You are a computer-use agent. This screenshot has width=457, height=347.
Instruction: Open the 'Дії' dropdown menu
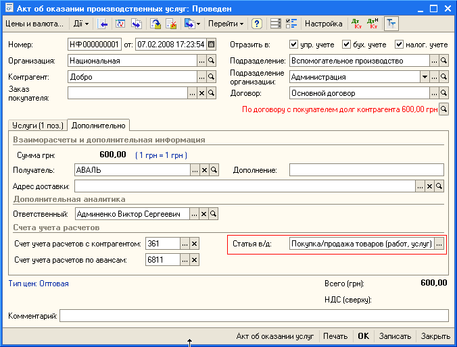click(81, 24)
